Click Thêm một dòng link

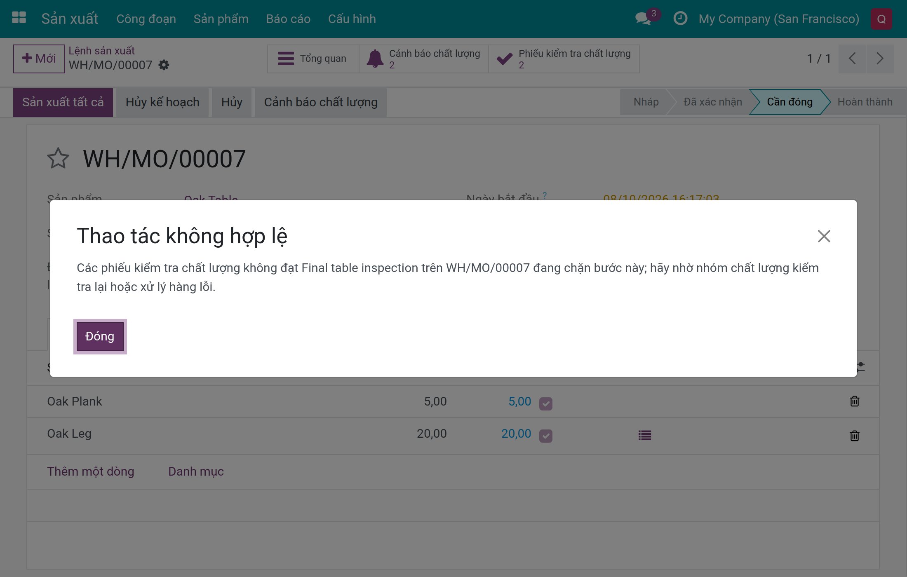coord(91,471)
